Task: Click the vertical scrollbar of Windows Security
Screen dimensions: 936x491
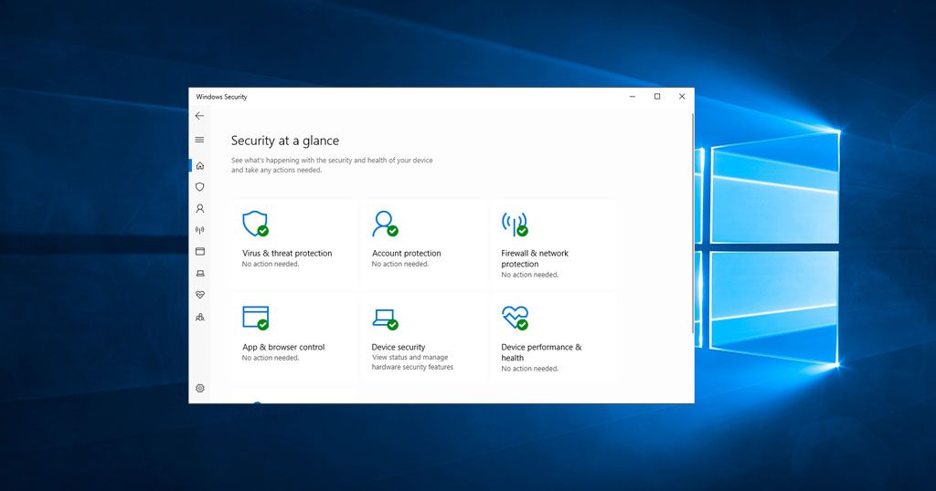Action: (x=693, y=224)
